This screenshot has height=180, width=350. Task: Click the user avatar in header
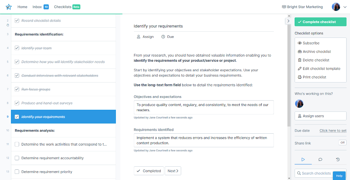336,7
